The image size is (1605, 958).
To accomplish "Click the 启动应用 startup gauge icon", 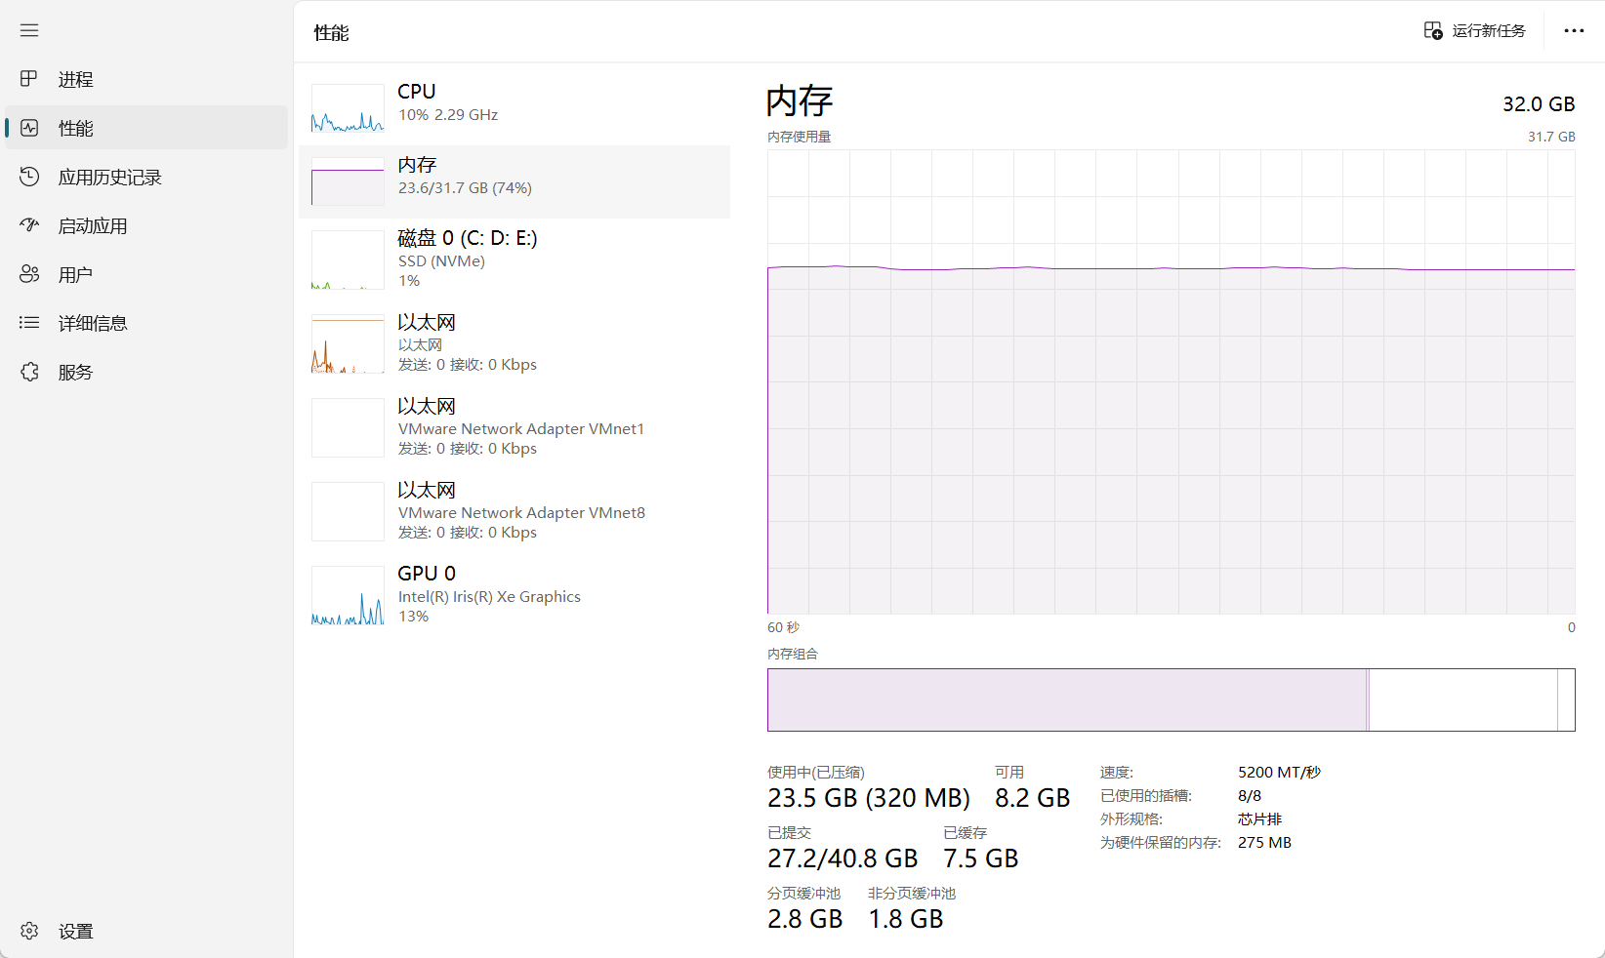I will (x=29, y=225).
